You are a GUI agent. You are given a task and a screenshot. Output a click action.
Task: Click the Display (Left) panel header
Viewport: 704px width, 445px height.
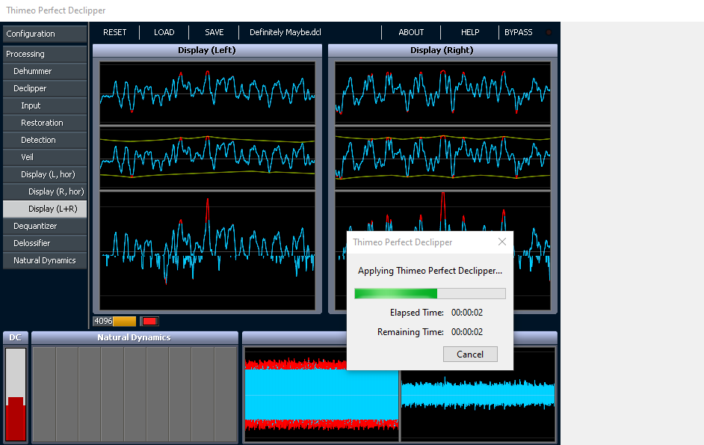pyautogui.click(x=207, y=50)
